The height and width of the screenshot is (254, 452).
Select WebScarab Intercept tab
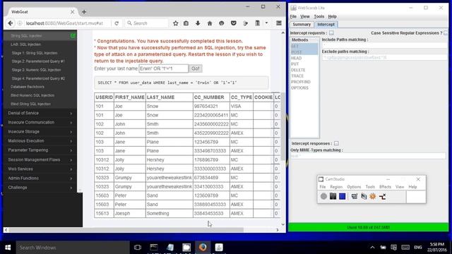[326, 25]
